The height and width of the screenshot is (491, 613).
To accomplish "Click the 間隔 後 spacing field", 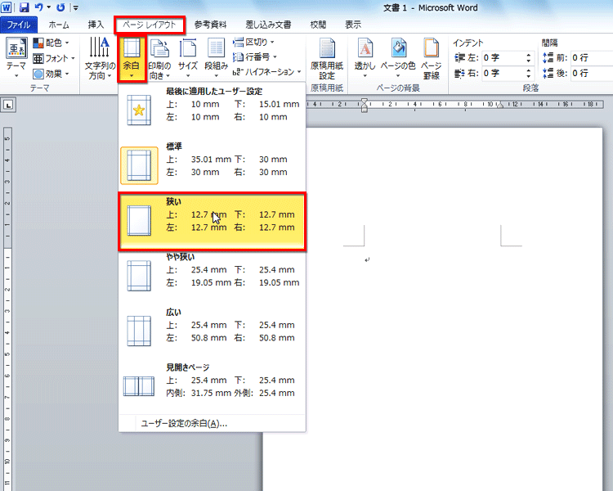I will click(x=591, y=73).
